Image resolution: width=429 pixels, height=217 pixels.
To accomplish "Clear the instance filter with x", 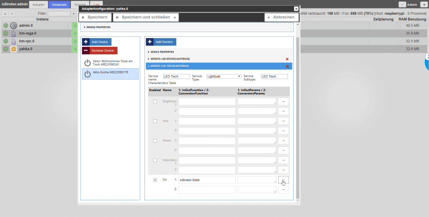I will point(74,14).
